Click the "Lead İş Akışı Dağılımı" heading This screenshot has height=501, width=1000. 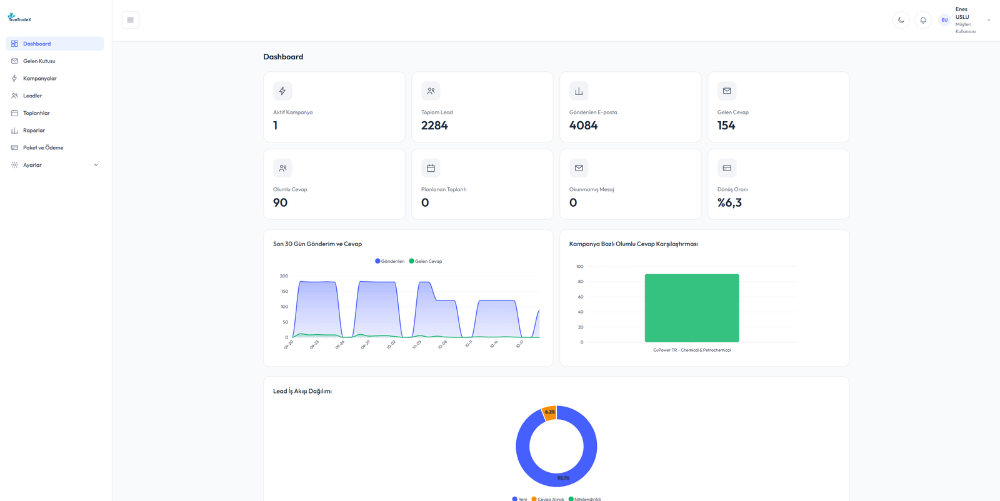click(302, 392)
